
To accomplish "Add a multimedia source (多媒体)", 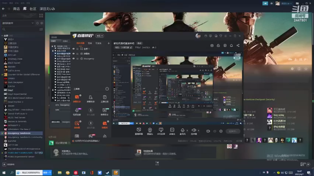I will (x=172, y=131).
